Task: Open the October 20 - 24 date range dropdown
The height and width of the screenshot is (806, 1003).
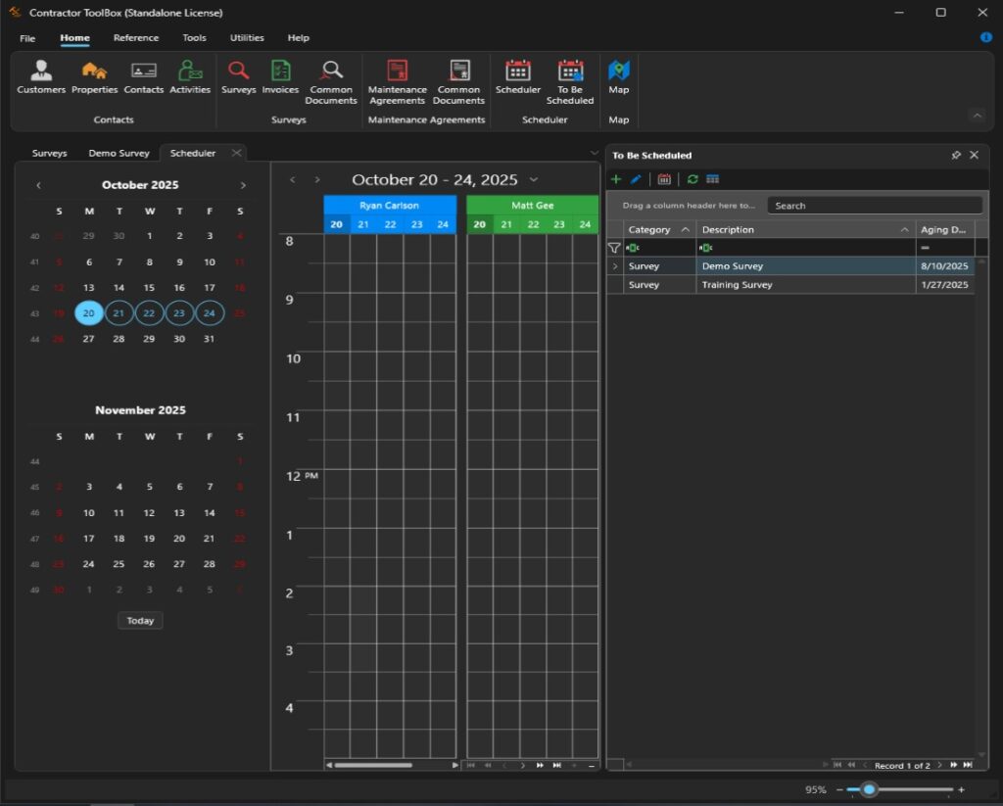Action: (x=534, y=180)
